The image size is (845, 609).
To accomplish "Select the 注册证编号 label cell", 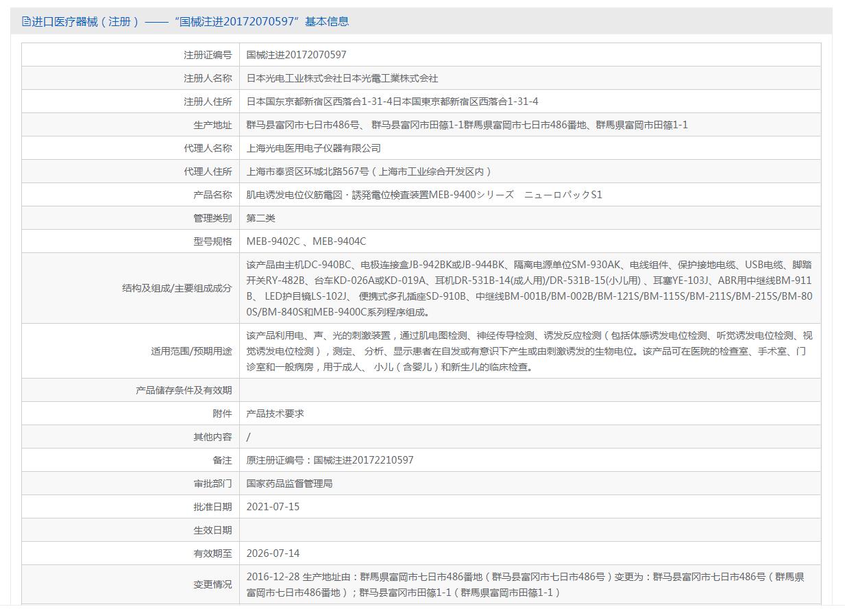I will [x=130, y=55].
